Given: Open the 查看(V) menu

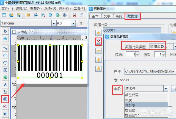Looking at the screenshot, I should click(x=36, y=9).
